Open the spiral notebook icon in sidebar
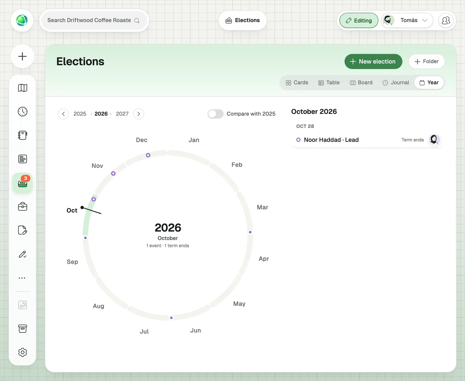The image size is (465, 381). click(x=22, y=135)
